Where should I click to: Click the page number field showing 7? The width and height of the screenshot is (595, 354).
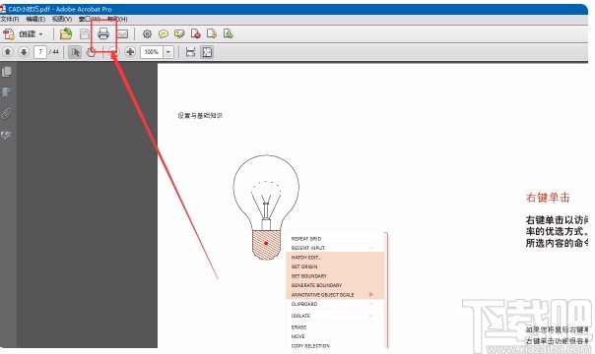tap(40, 52)
